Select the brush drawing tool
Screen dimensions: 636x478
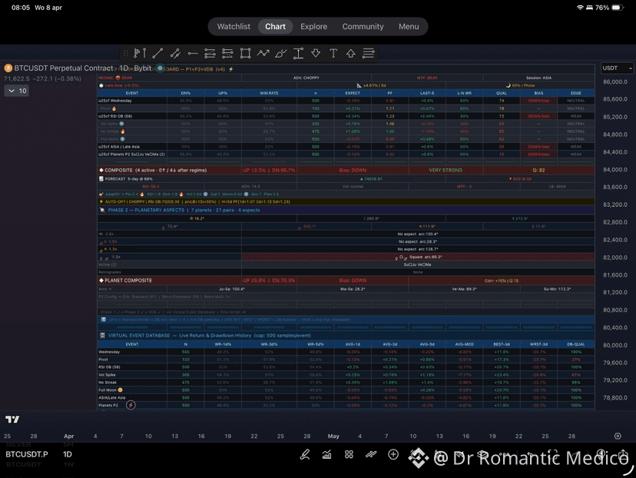pos(280,53)
